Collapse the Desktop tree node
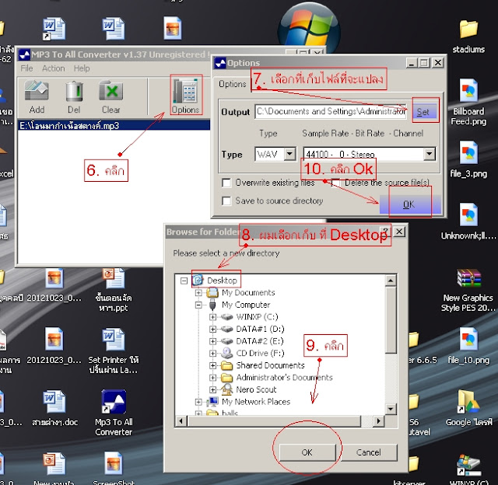Image resolution: width=498 pixels, height=485 pixels. click(x=184, y=281)
